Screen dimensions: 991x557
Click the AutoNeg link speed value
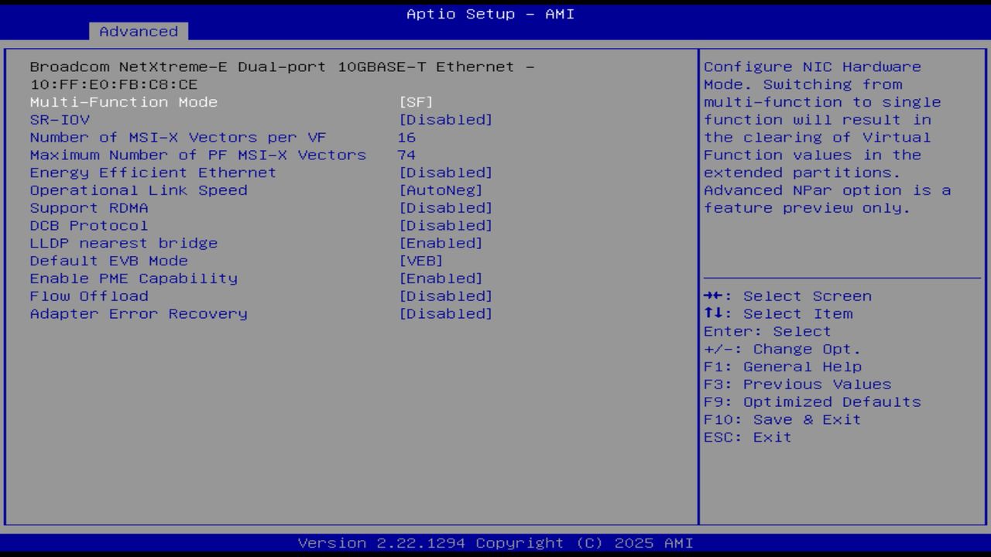pyautogui.click(x=443, y=190)
